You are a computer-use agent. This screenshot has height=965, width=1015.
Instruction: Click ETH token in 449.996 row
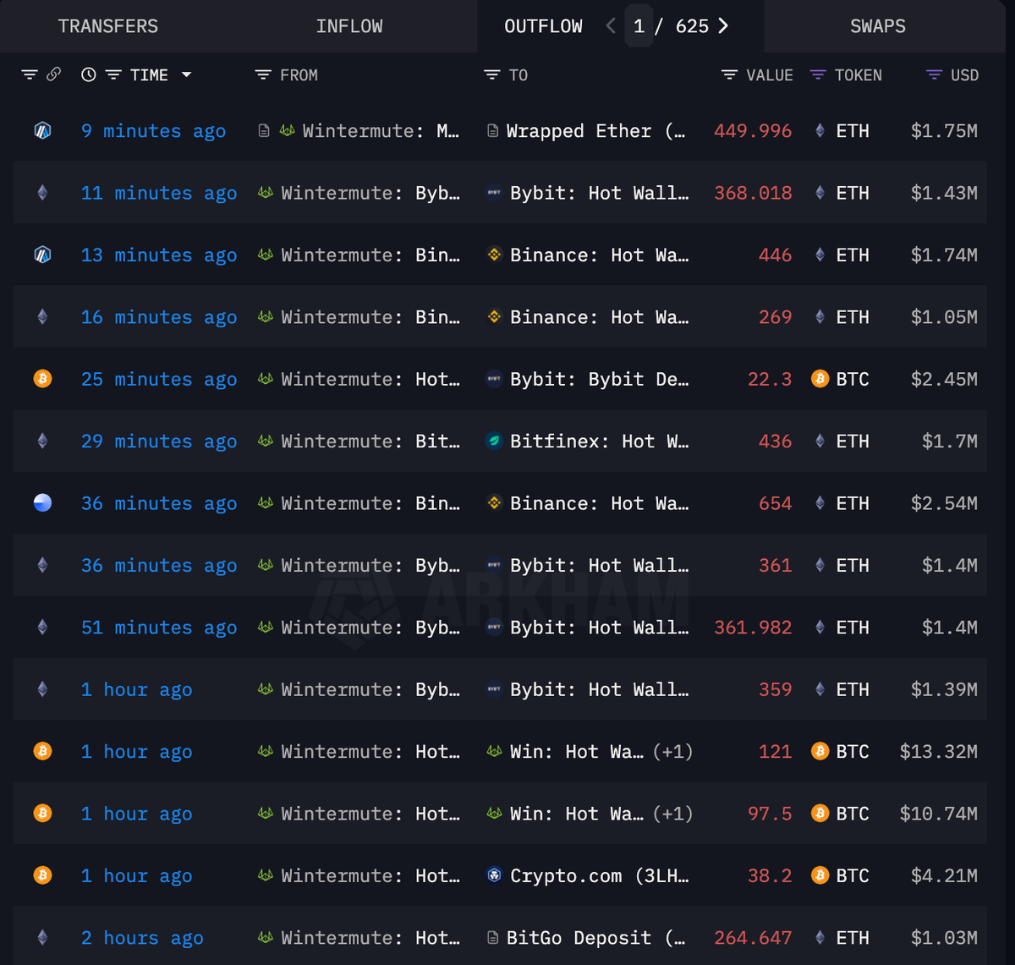click(x=853, y=131)
